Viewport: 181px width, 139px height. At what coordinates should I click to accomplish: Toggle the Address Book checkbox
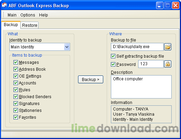click(x=16, y=69)
